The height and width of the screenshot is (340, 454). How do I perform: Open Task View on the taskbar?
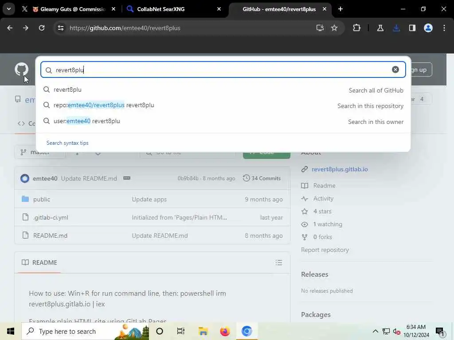(x=181, y=331)
